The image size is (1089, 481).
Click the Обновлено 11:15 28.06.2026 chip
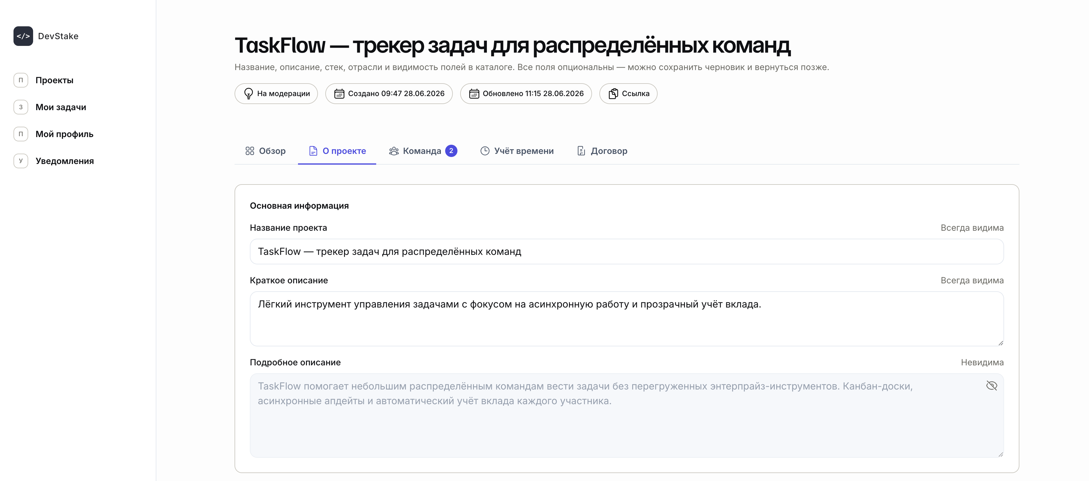[x=526, y=94]
